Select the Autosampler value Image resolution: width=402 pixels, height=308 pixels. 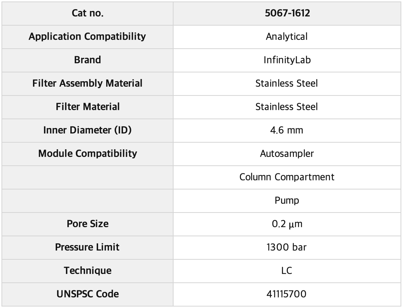(287, 154)
